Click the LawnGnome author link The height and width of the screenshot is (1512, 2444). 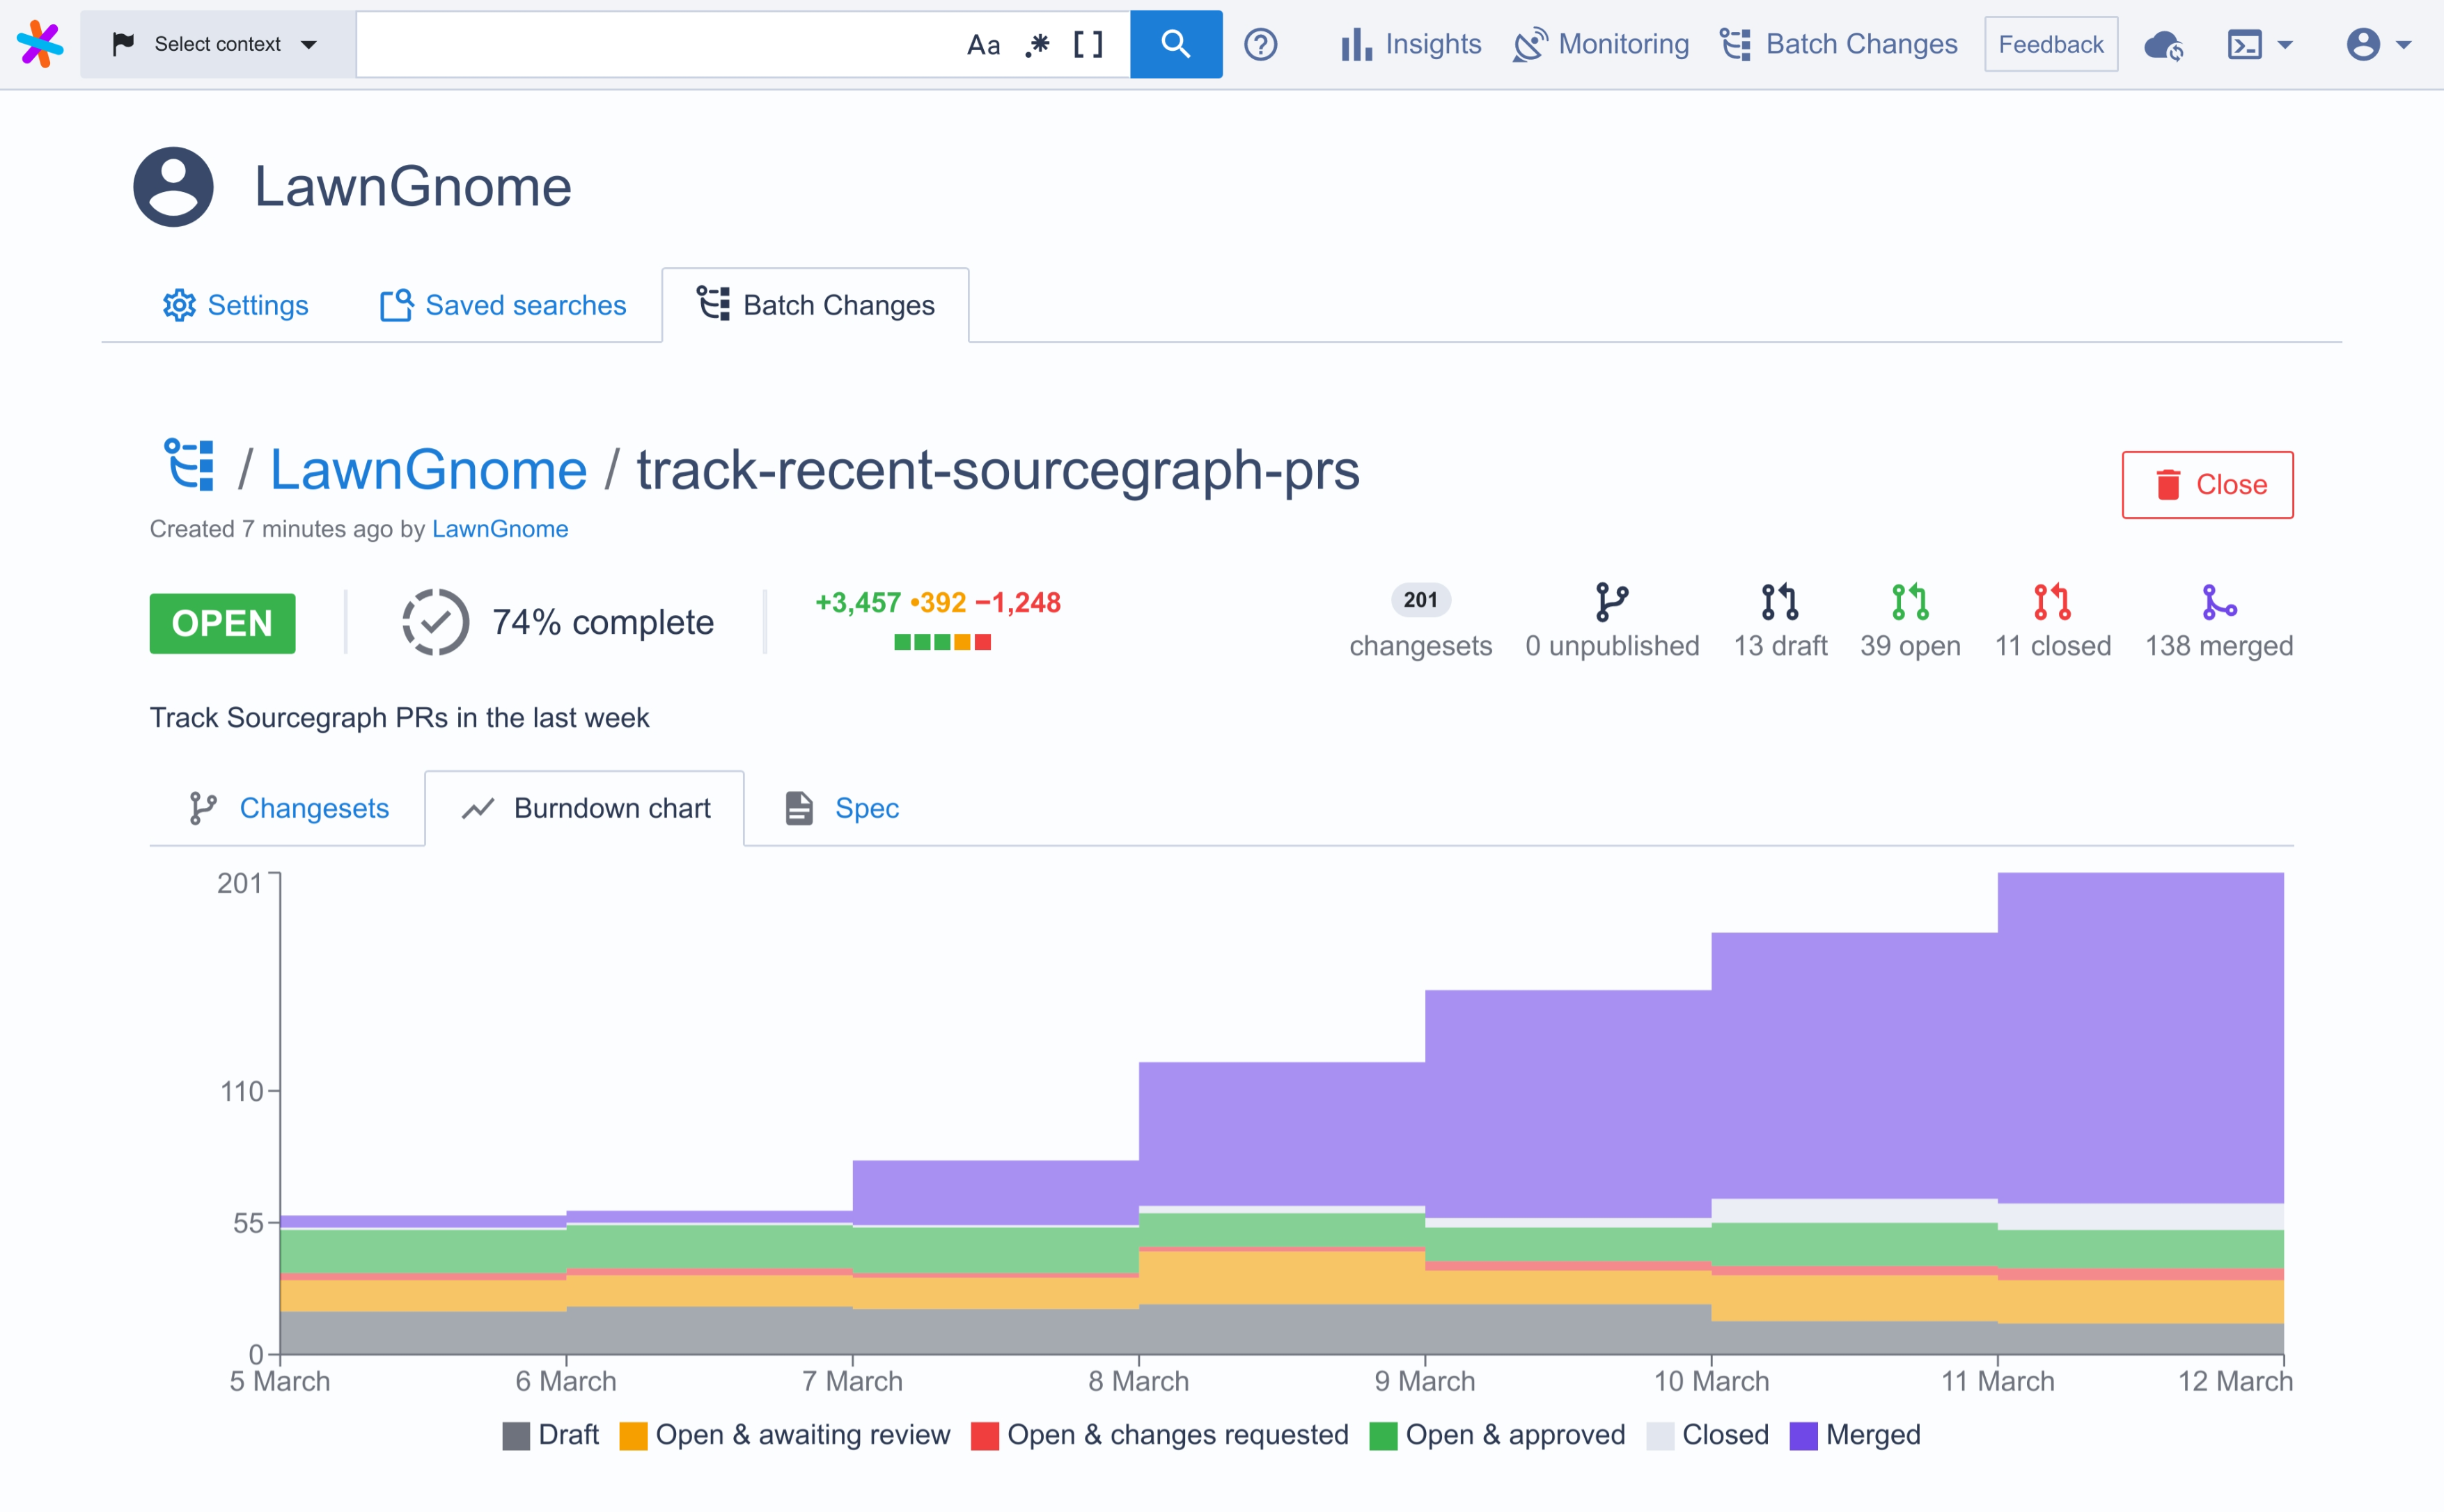coord(500,529)
